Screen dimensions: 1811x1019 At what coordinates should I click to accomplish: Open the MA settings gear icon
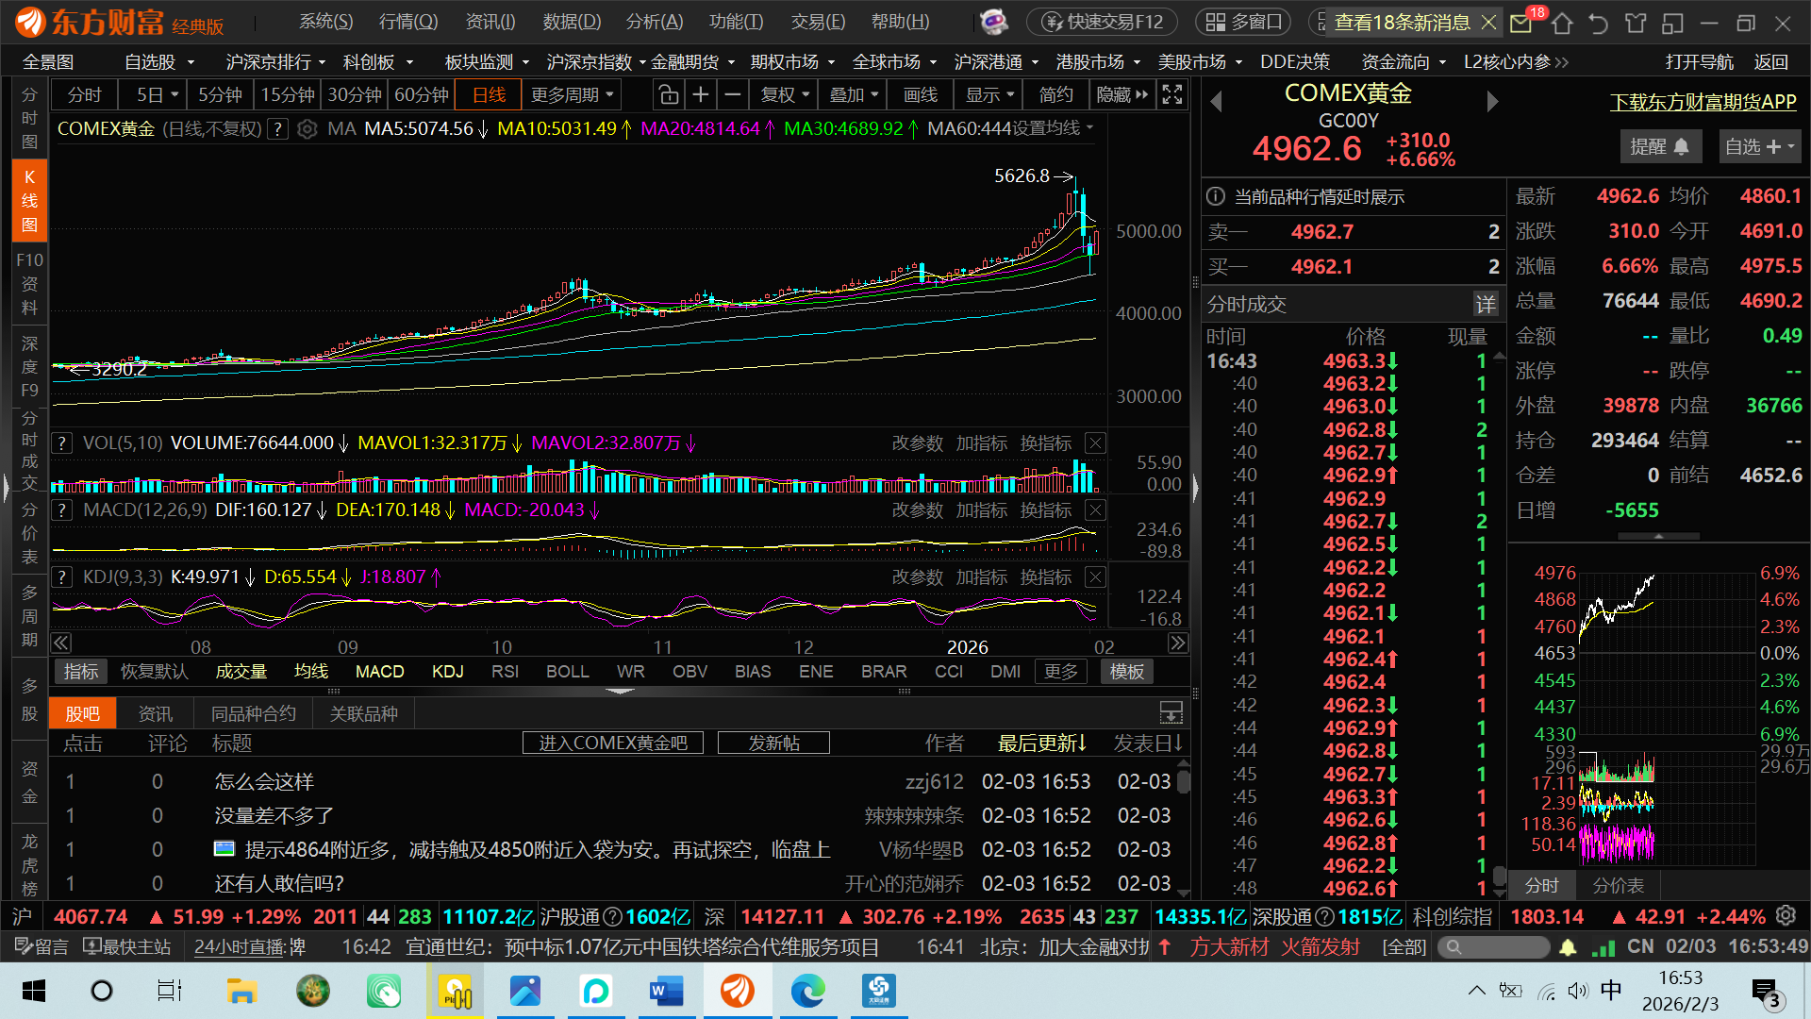point(307,129)
